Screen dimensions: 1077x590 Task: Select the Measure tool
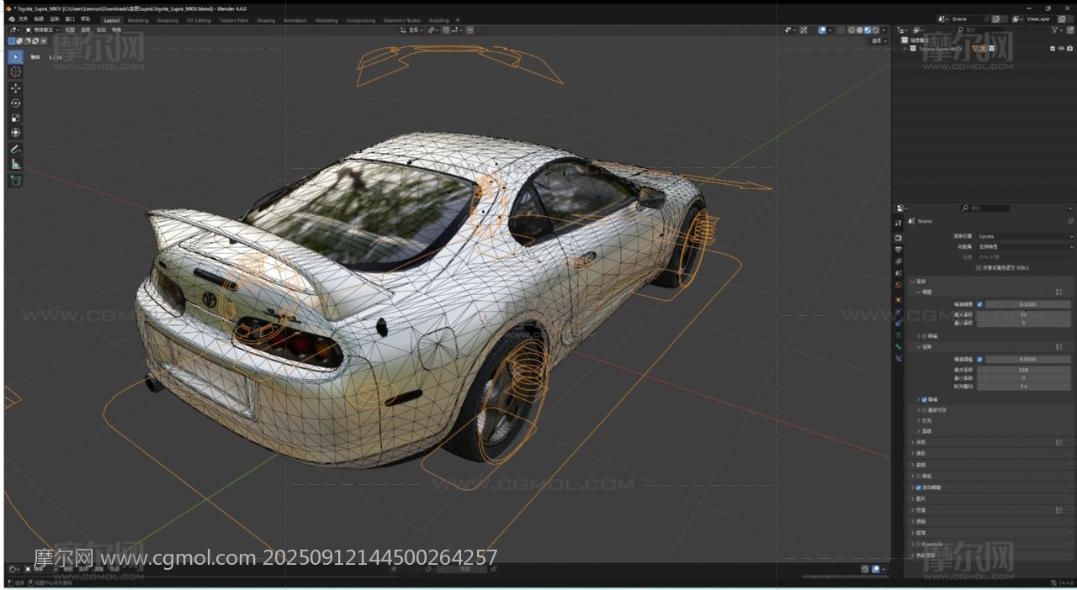tap(15, 164)
